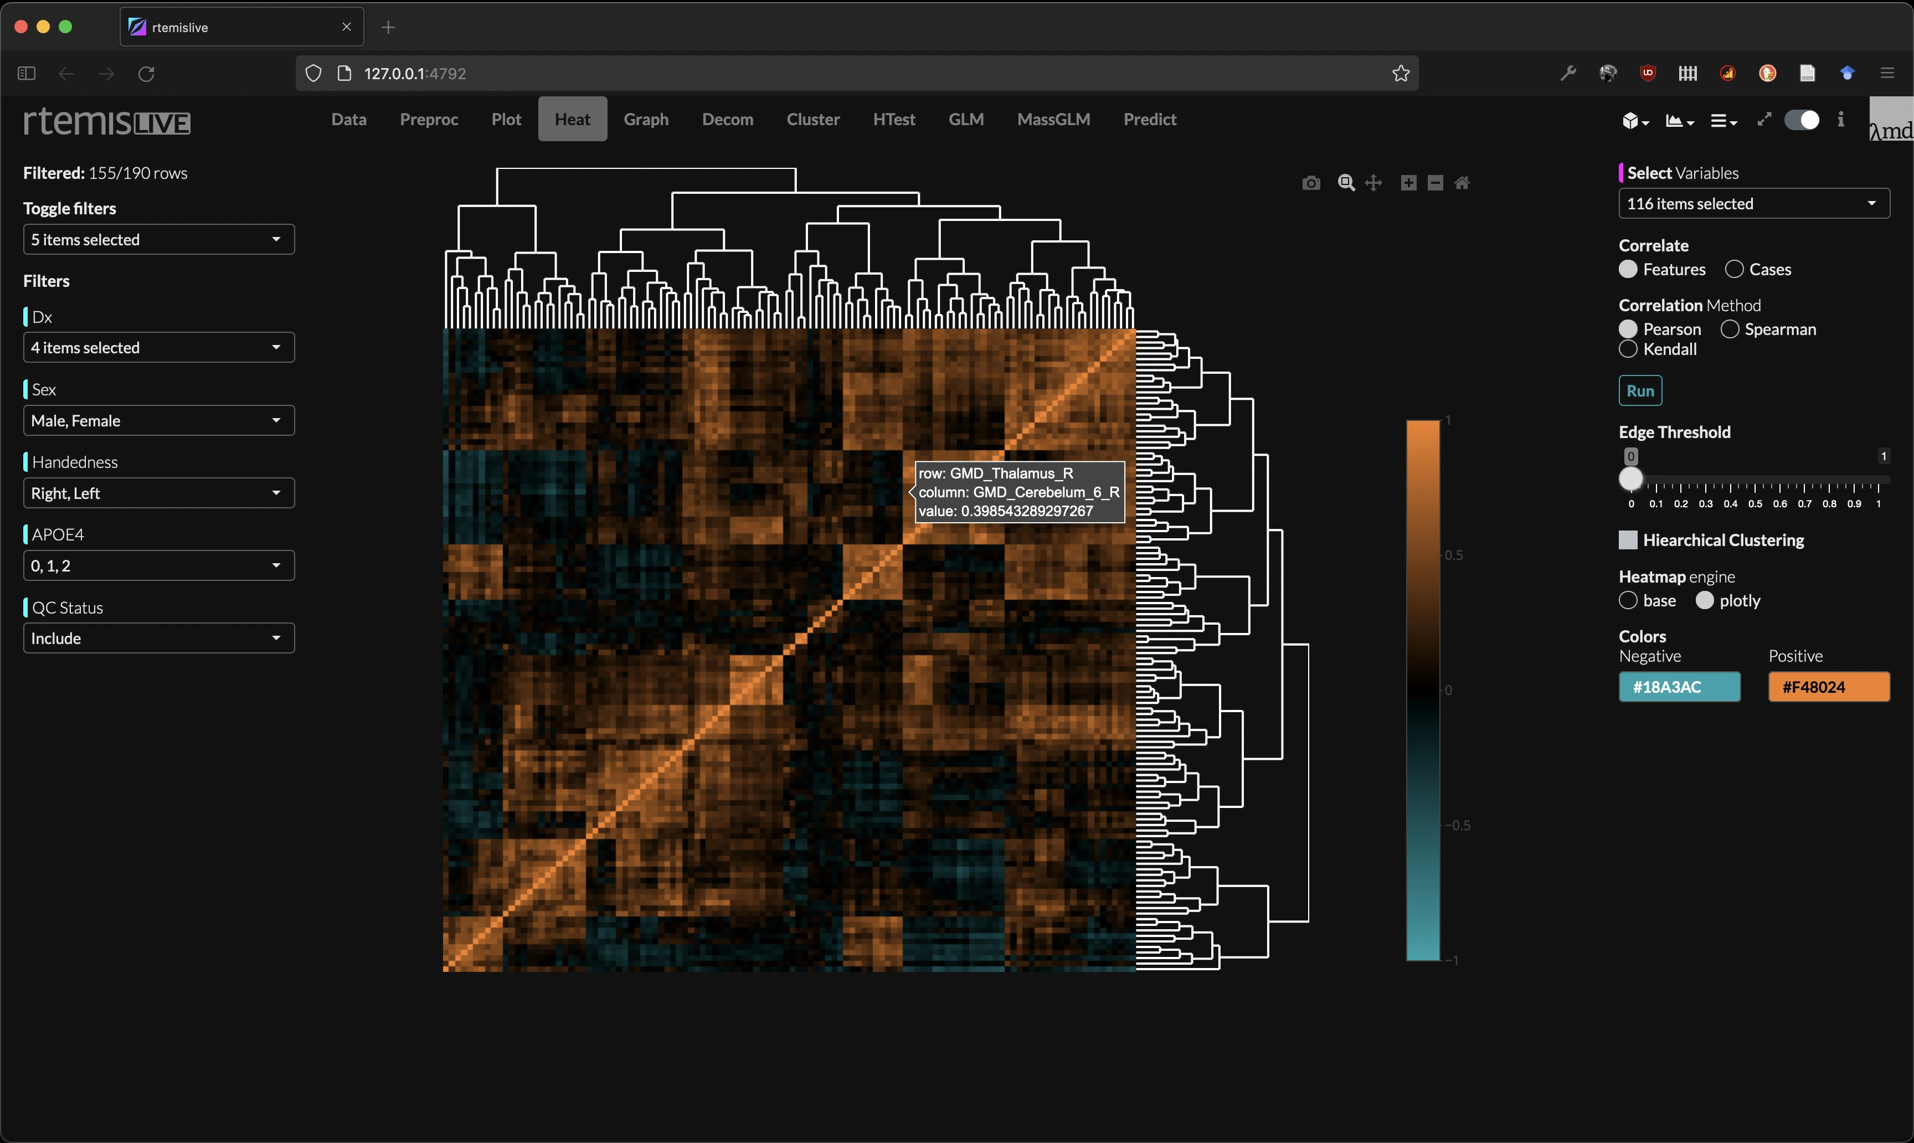Viewport: 1914px width, 1143px height.
Task: Toggle the browser sidebar icon
Action: click(26, 73)
